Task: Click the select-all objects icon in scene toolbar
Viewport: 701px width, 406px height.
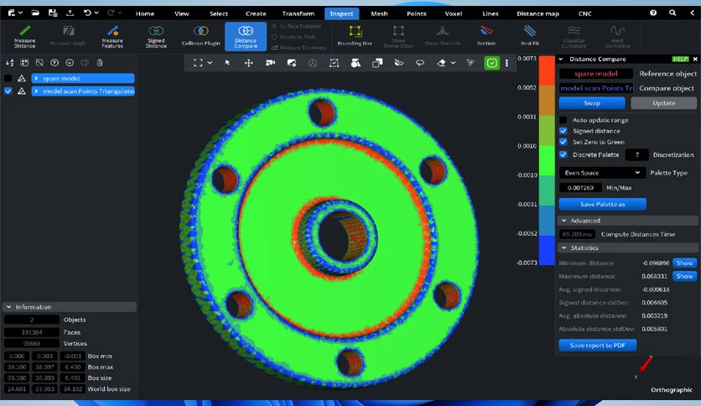Action: pos(24,63)
